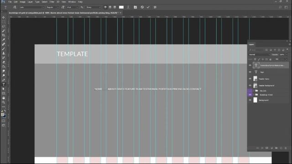
Task: Open the Character and Paragraph panel
Action: tap(136, 7)
